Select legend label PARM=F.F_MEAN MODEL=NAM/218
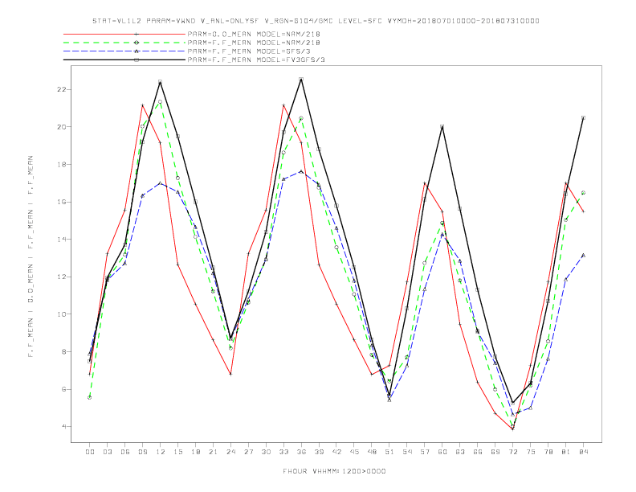 pyautogui.click(x=254, y=43)
